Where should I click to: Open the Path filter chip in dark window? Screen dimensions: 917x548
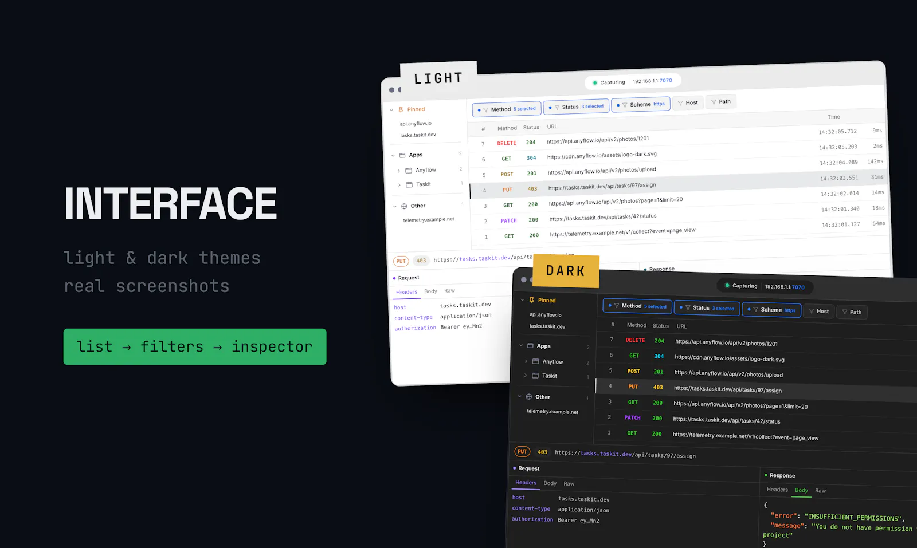pyautogui.click(x=852, y=312)
